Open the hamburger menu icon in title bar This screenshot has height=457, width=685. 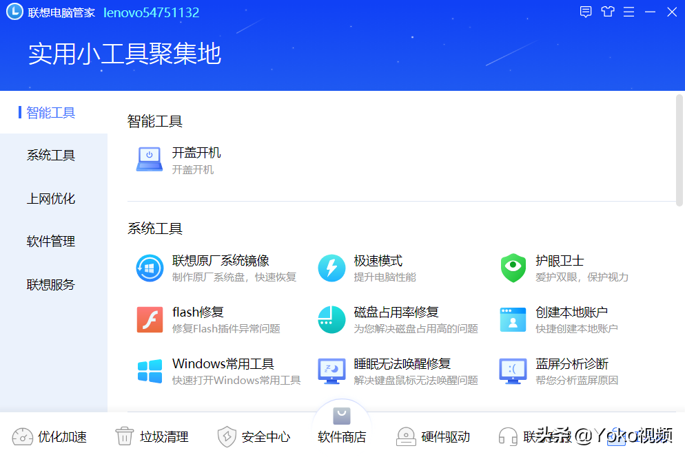click(x=628, y=12)
